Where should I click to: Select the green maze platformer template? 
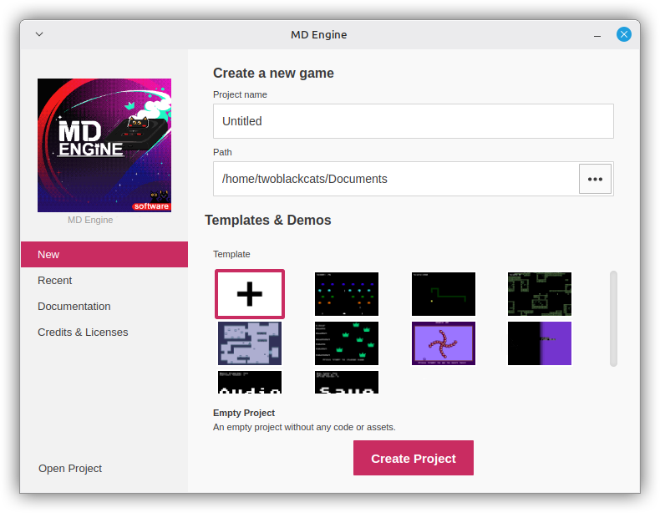click(x=540, y=294)
